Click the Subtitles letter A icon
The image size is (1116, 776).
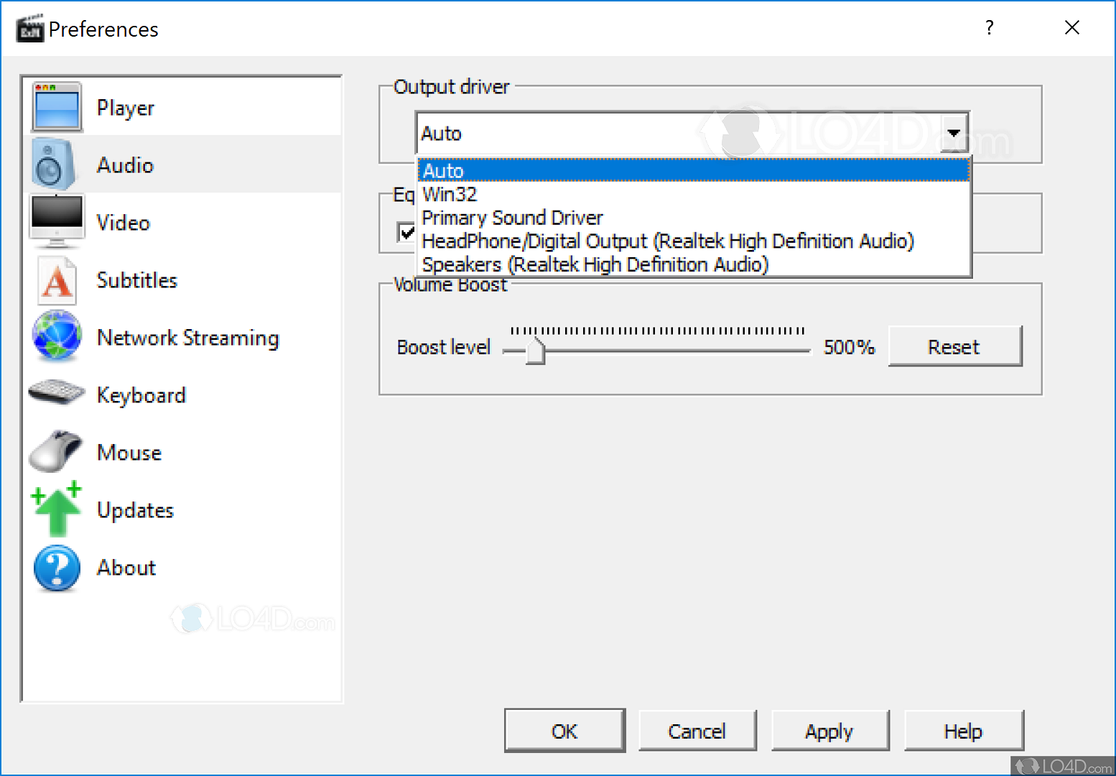57,280
